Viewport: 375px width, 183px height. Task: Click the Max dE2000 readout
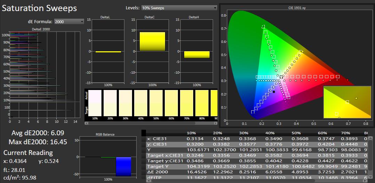pyautogui.click(x=38, y=141)
